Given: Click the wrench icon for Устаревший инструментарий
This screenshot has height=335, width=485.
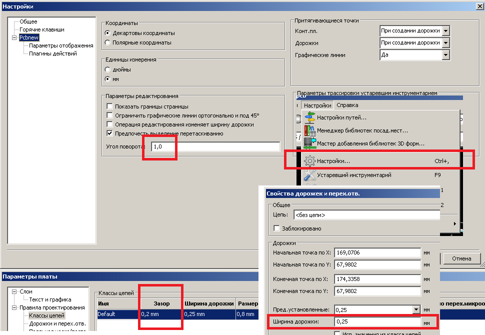Looking at the screenshot, I should coord(309,175).
